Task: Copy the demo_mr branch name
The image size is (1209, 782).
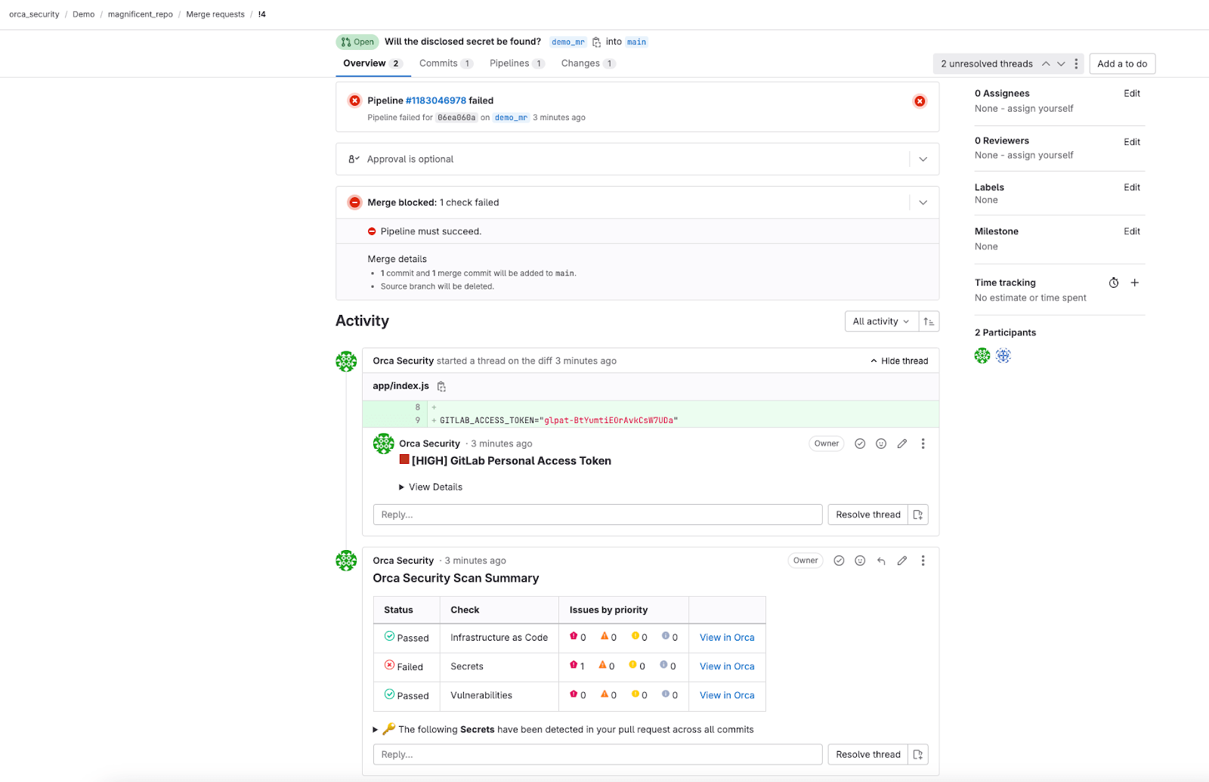Action: point(596,42)
